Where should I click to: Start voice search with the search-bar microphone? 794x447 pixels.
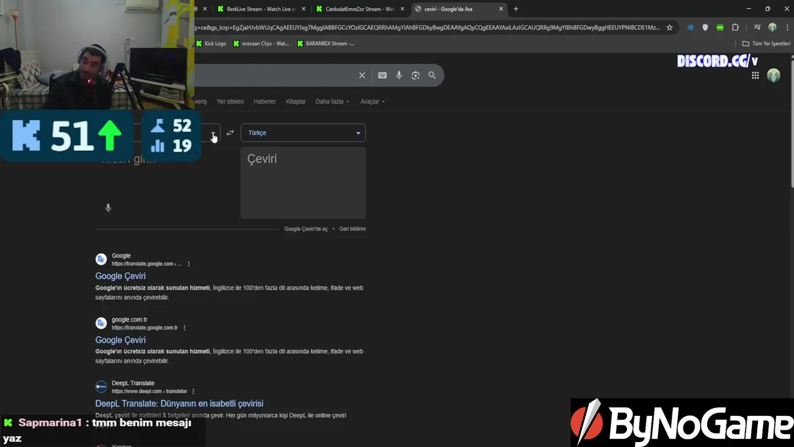(399, 75)
